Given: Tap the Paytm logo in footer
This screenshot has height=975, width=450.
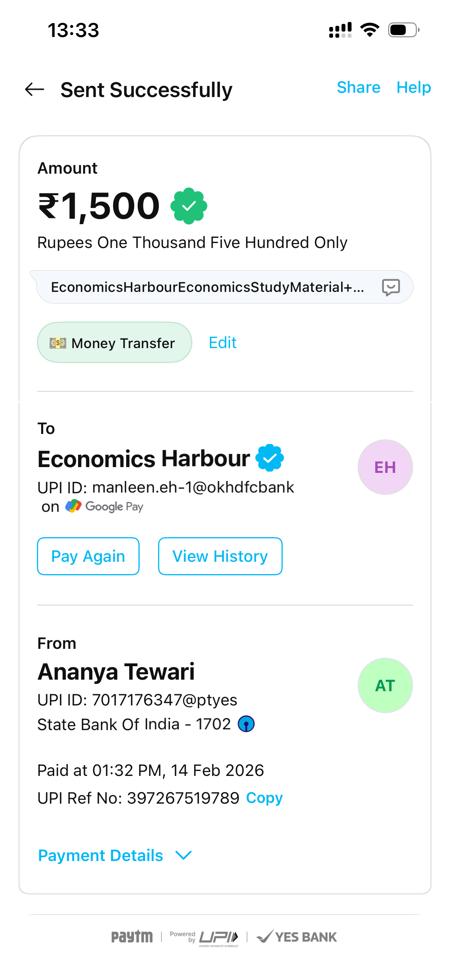Looking at the screenshot, I should [132, 936].
